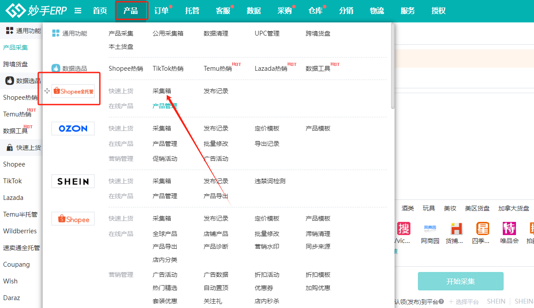Open 定价模板 in the OZON section

pyautogui.click(x=267, y=128)
